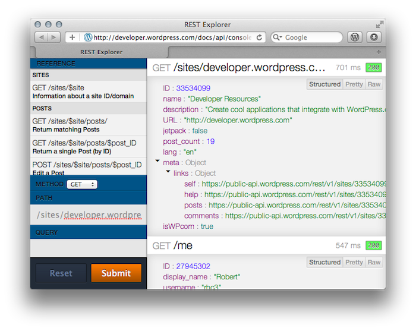Click the orange Submit button

[116, 273]
